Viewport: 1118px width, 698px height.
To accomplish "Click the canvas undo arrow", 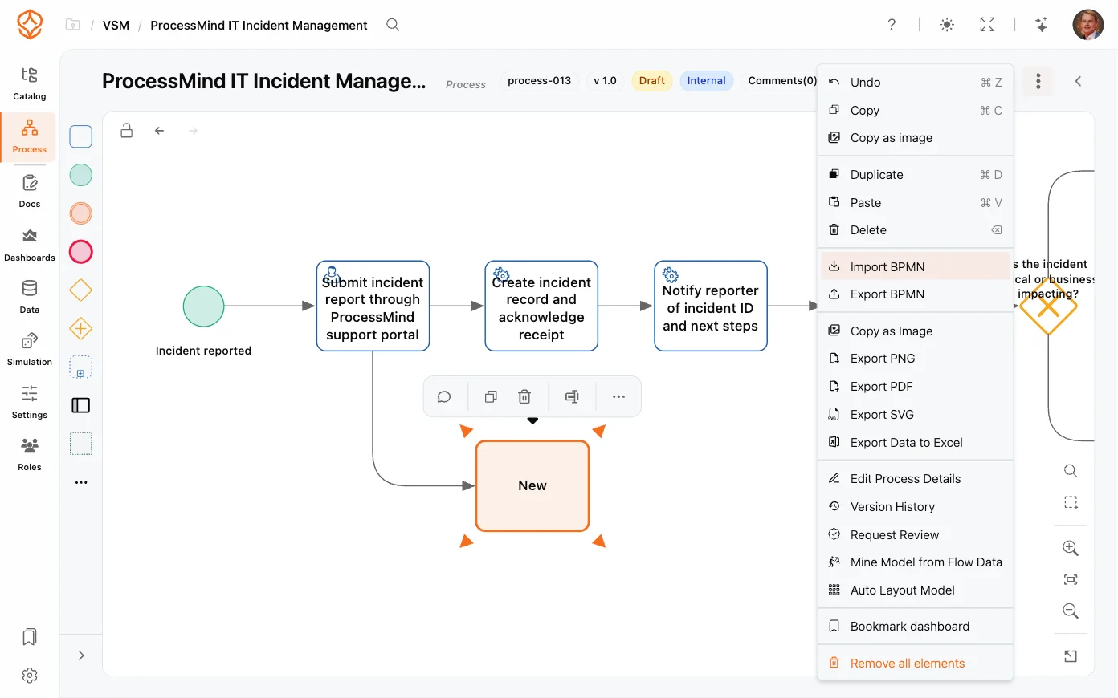I will pos(160,131).
